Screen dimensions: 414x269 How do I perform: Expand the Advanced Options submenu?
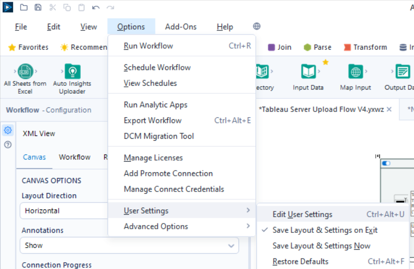(x=182, y=226)
